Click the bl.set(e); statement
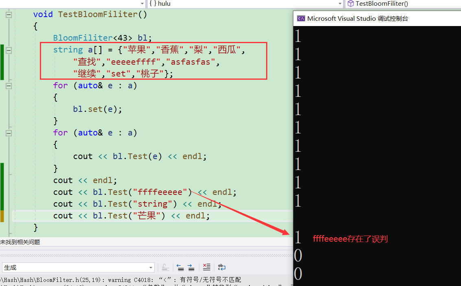This screenshot has height=286, width=461. point(97,109)
